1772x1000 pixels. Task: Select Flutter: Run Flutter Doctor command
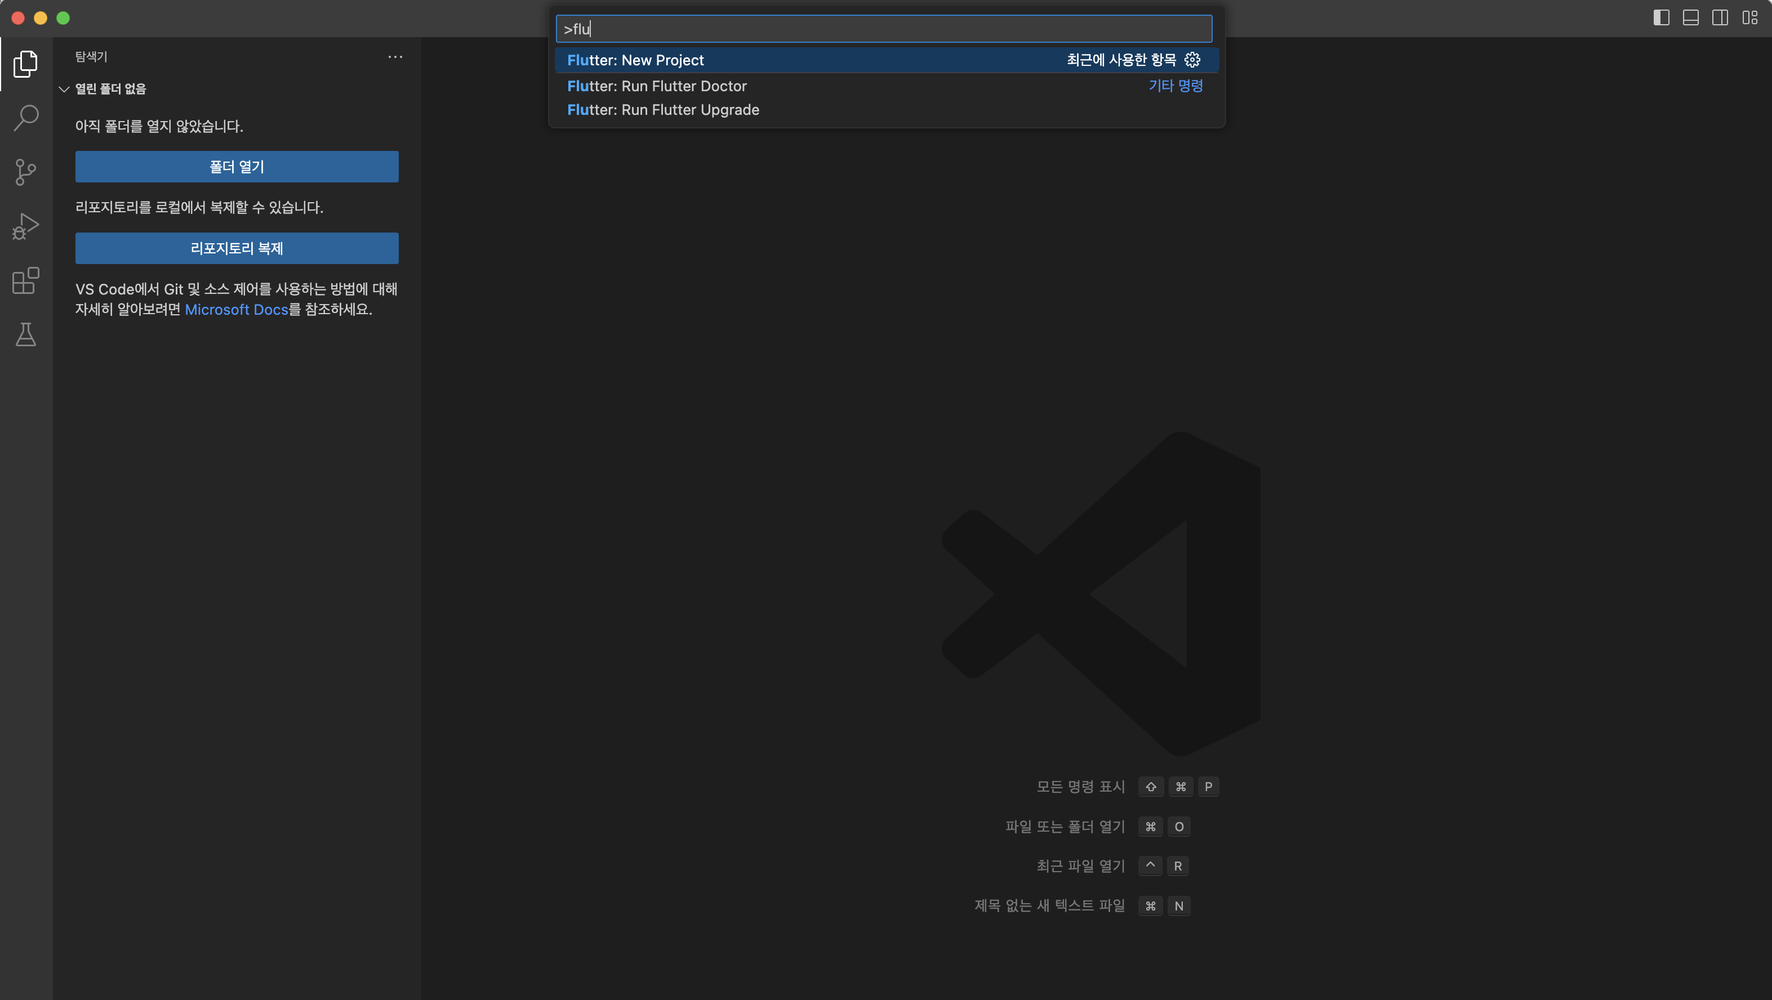click(x=656, y=86)
